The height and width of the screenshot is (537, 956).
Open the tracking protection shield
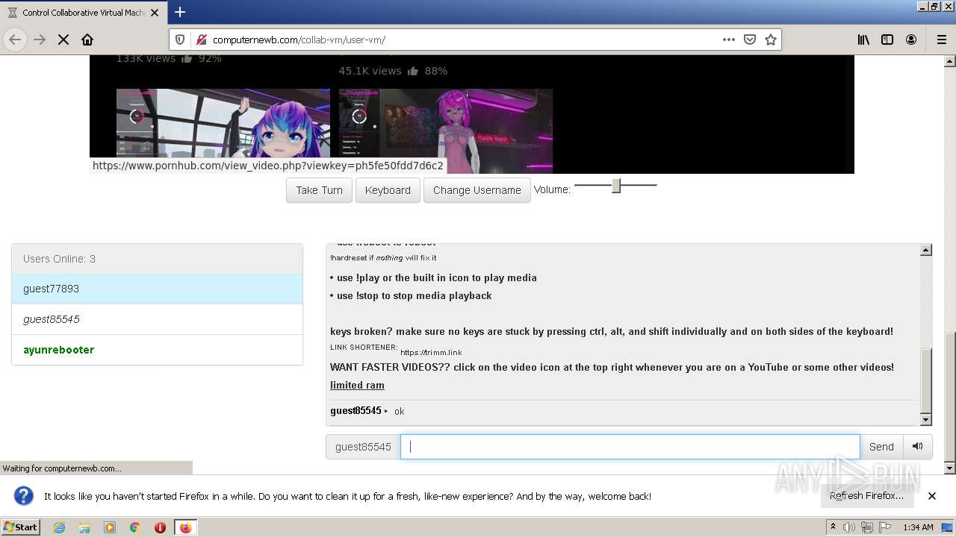pyautogui.click(x=180, y=40)
